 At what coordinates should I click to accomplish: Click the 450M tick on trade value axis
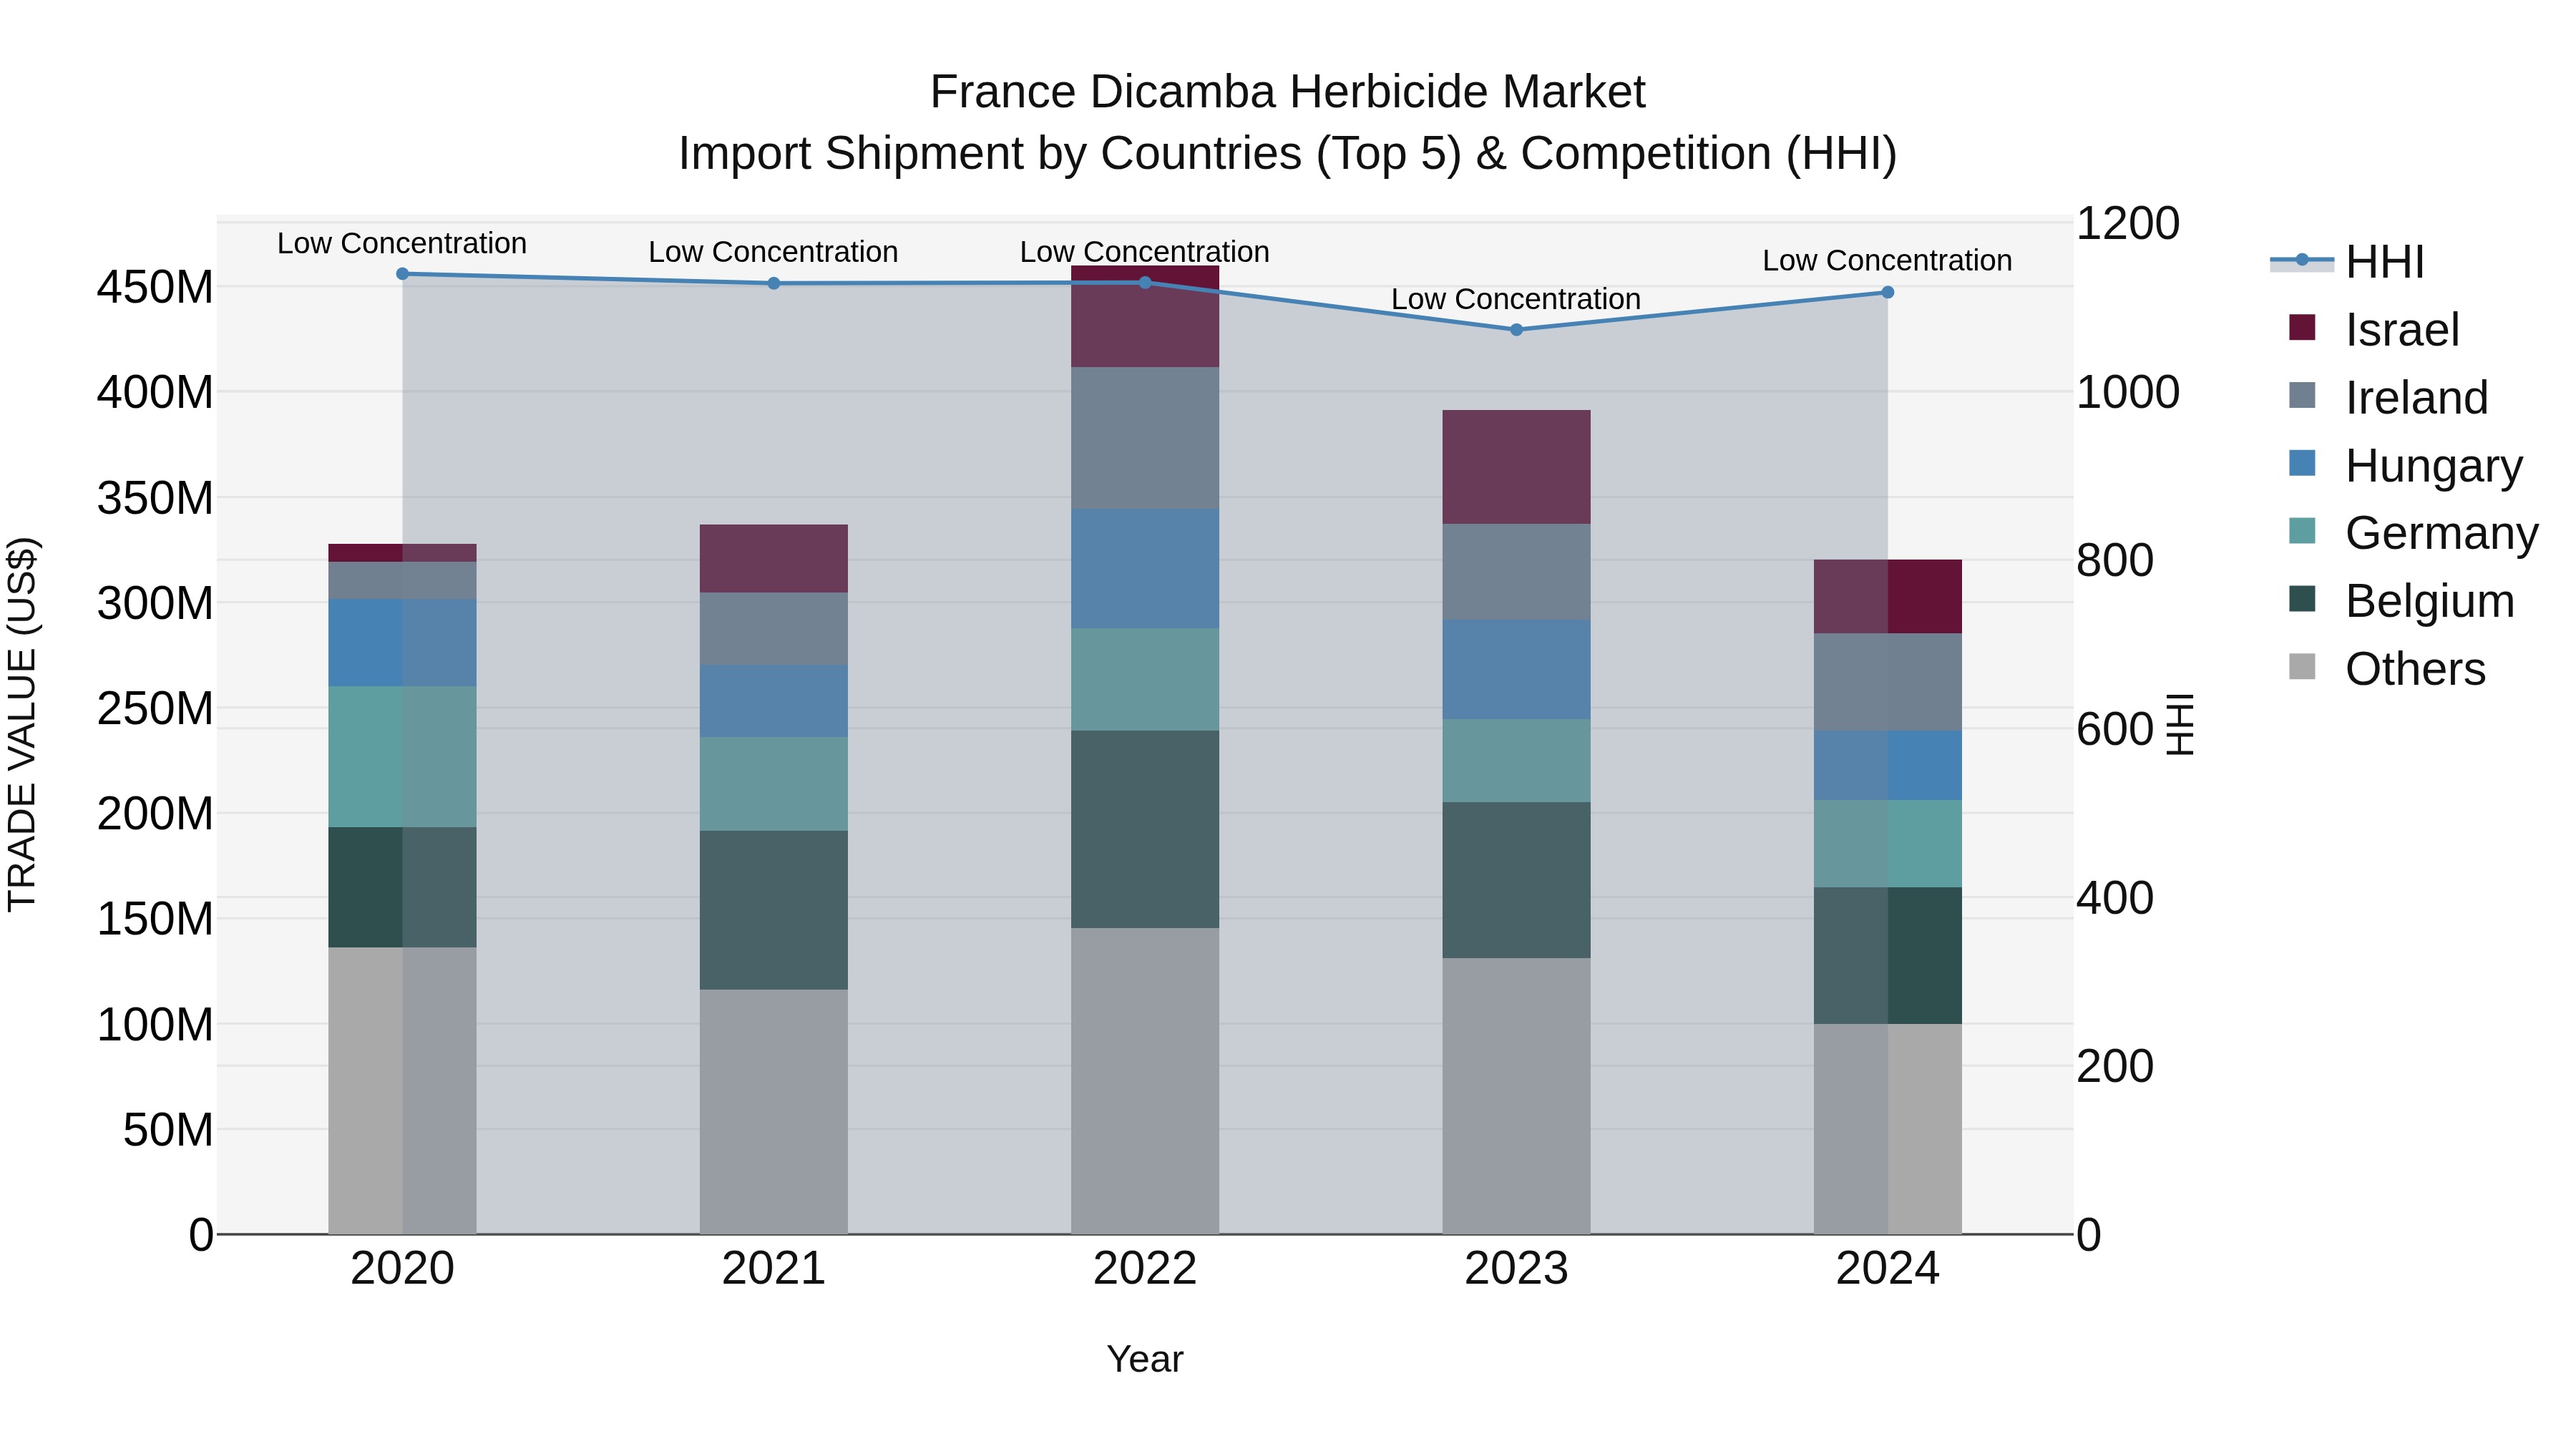[x=155, y=288]
